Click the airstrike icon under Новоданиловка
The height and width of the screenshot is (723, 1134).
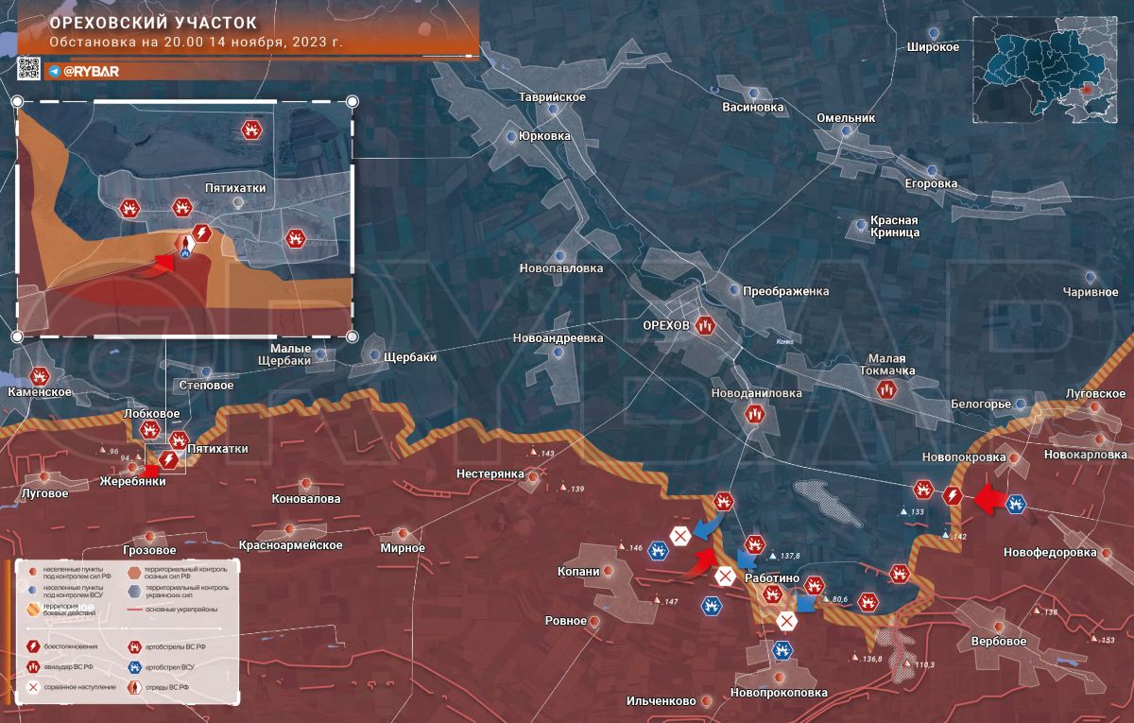(754, 413)
